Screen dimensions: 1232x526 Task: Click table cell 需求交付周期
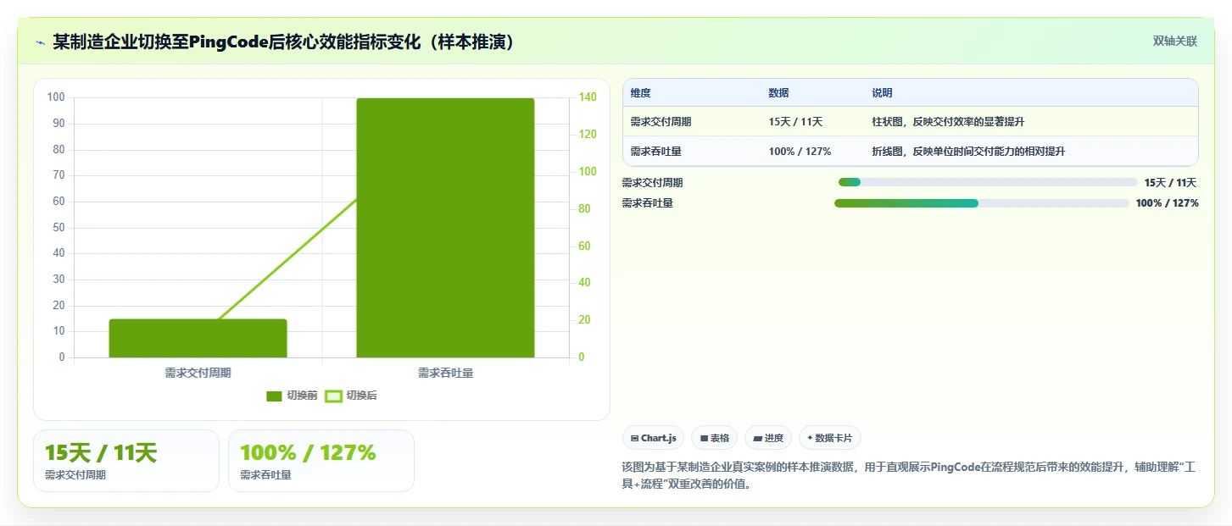(661, 122)
